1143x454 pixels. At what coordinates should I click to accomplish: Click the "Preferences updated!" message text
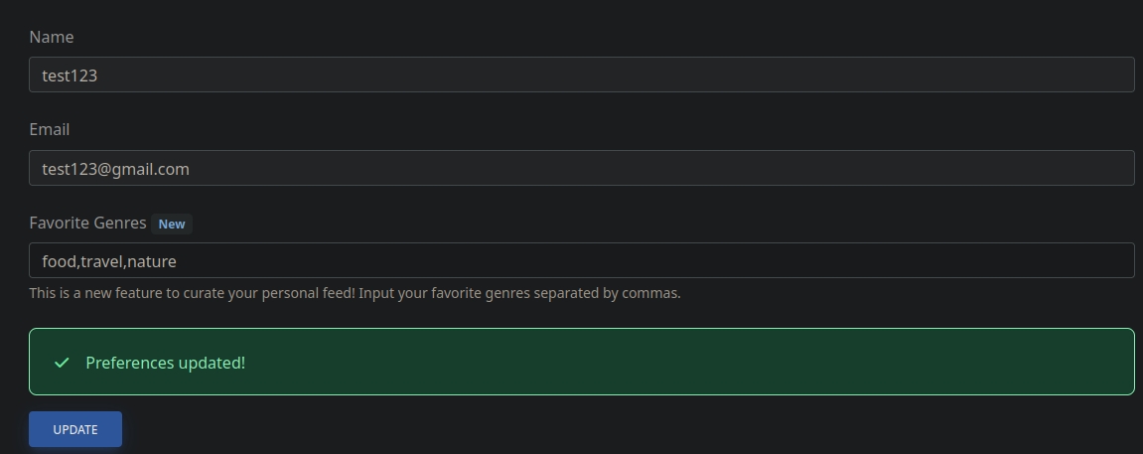point(165,363)
